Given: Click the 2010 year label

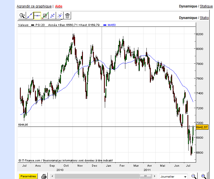Looking at the screenshot, I should pyautogui.click(x=60, y=170).
